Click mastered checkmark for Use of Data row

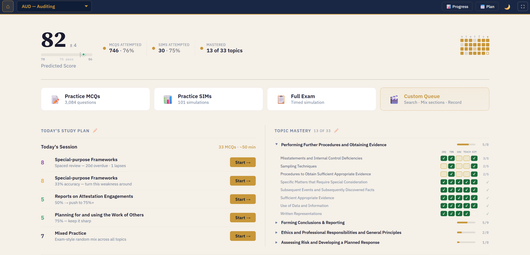tap(488, 206)
